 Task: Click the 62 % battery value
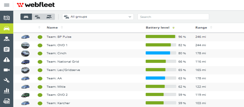[x=182, y=87]
